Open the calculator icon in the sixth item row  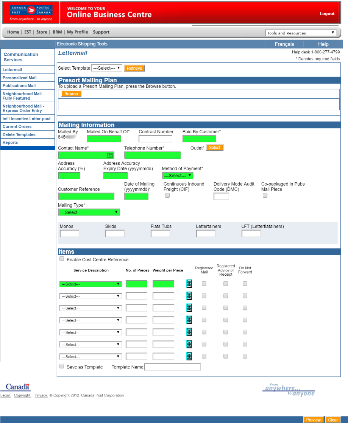[189, 344]
